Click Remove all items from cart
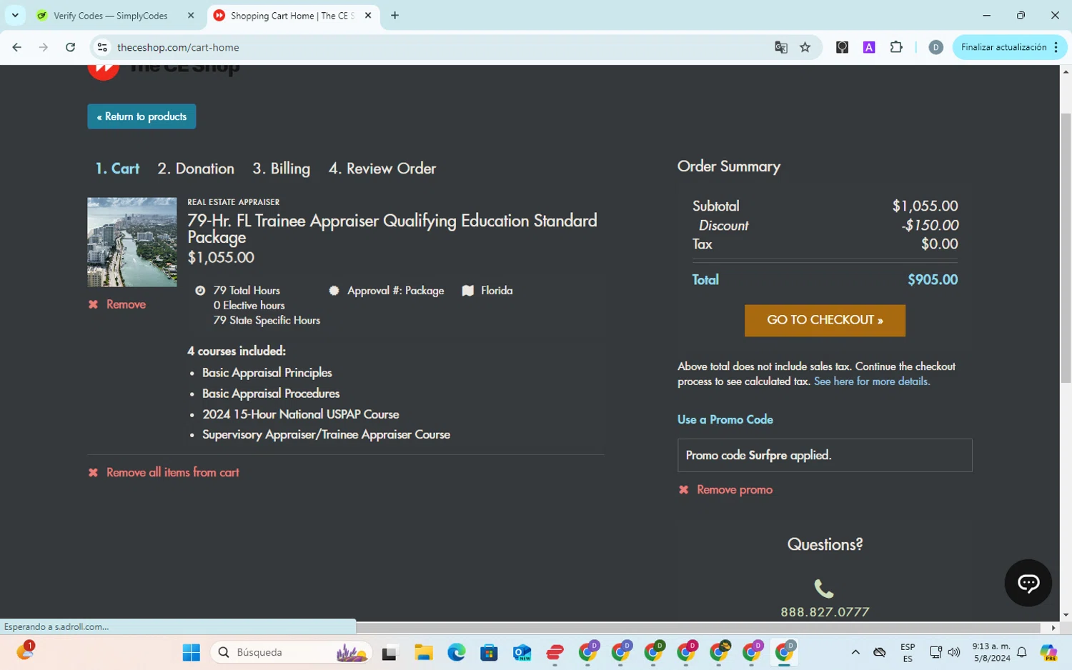The image size is (1072, 670). (x=164, y=472)
